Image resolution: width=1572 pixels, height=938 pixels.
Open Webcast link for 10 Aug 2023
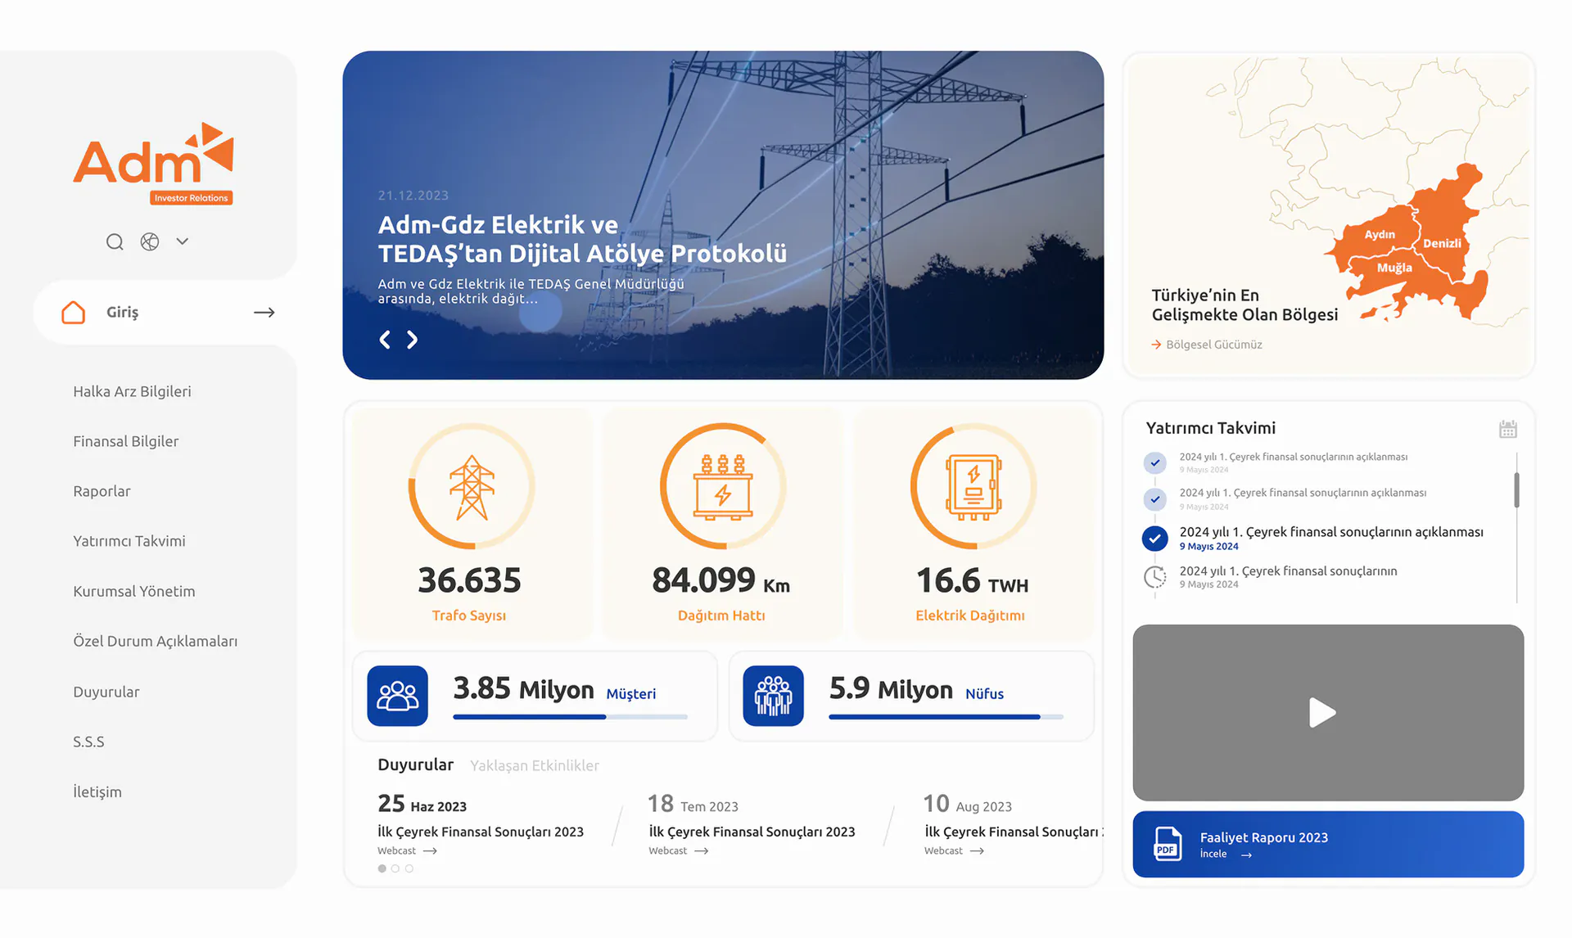pyautogui.click(x=955, y=851)
